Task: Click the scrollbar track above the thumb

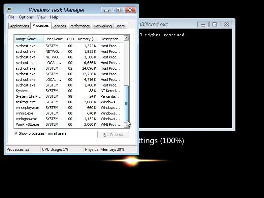Action: click(x=126, y=63)
